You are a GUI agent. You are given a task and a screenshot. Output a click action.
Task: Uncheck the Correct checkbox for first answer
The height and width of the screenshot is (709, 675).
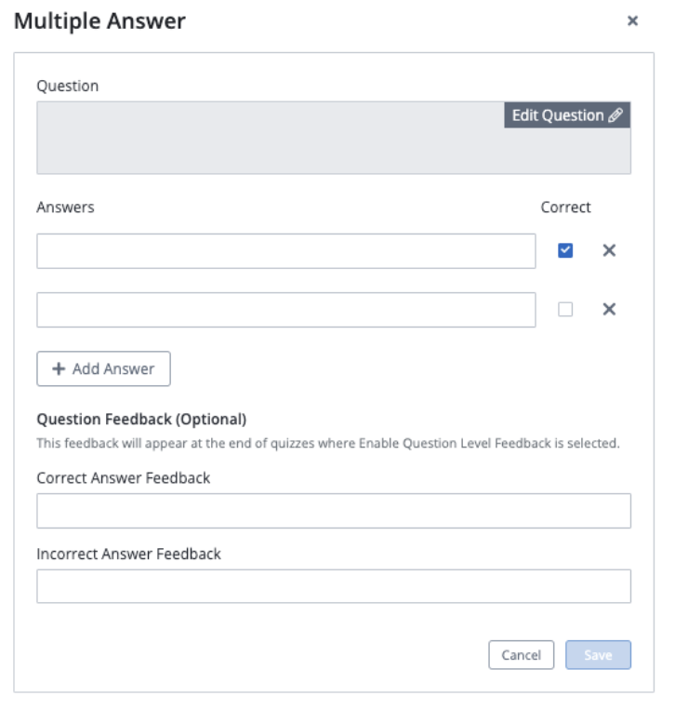click(x=565, y=250)
